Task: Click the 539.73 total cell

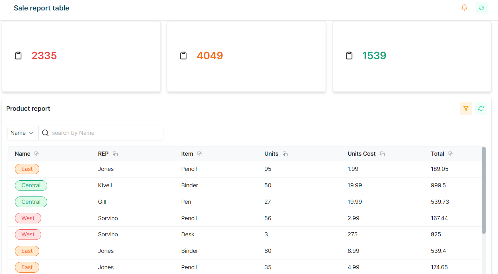Action: pos(440,202)
